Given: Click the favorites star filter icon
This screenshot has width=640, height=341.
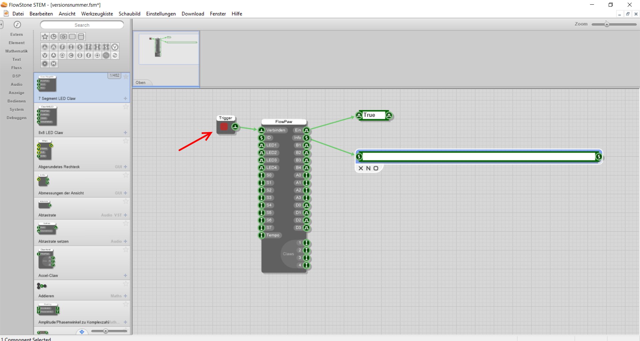Looking at the screenshot, I should [x=45, y=36].
